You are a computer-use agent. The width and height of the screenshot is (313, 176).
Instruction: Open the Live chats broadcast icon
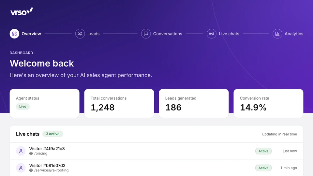(212, 34)
